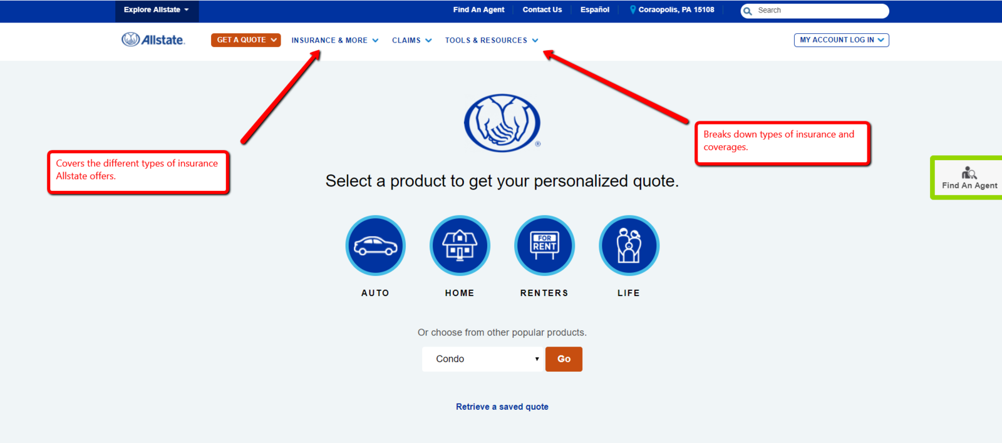Click Find An Agent in top bar
Viewport: 1002px width, 443px height.
click(478, 10)
